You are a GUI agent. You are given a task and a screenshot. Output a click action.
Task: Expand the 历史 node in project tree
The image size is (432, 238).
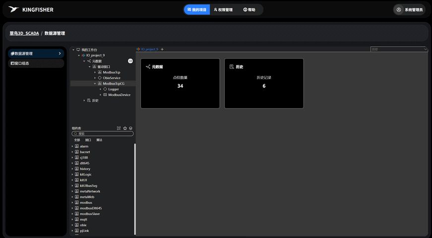84,101
